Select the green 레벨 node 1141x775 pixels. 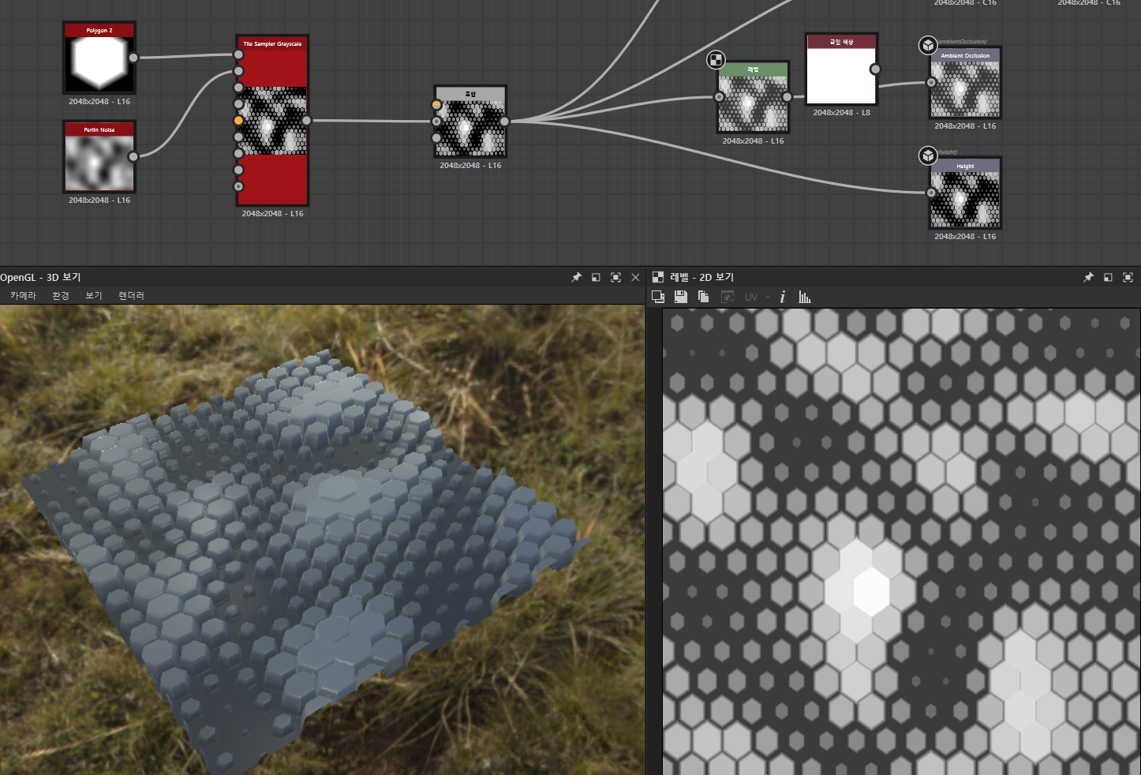point(753,98)
